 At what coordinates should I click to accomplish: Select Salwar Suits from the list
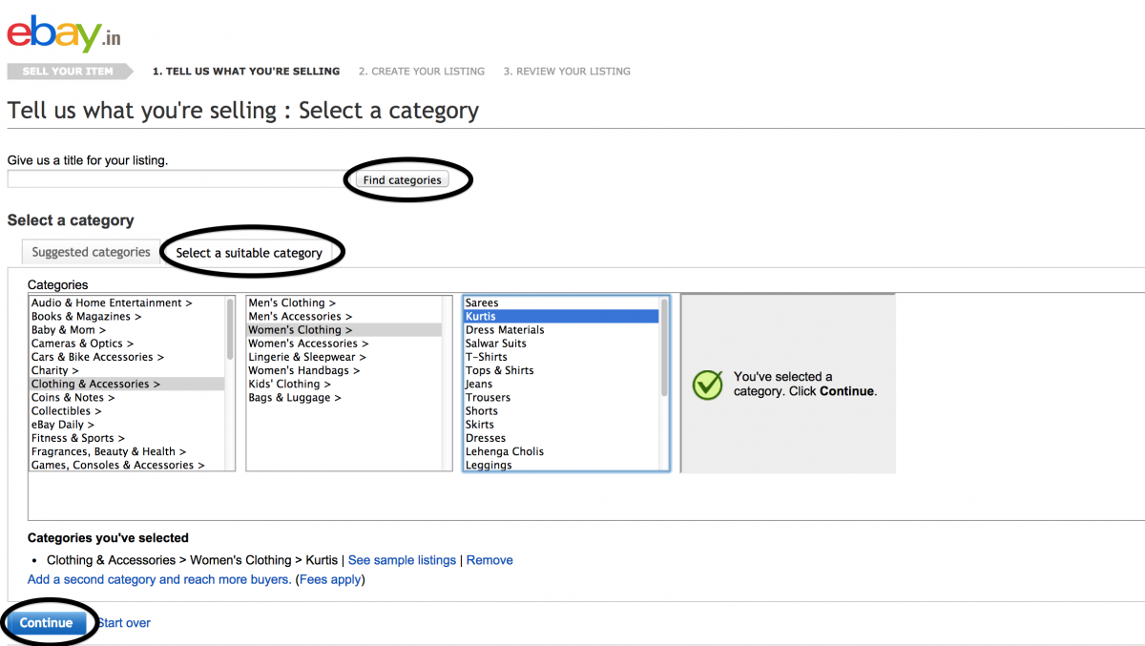tap(495, 344)
